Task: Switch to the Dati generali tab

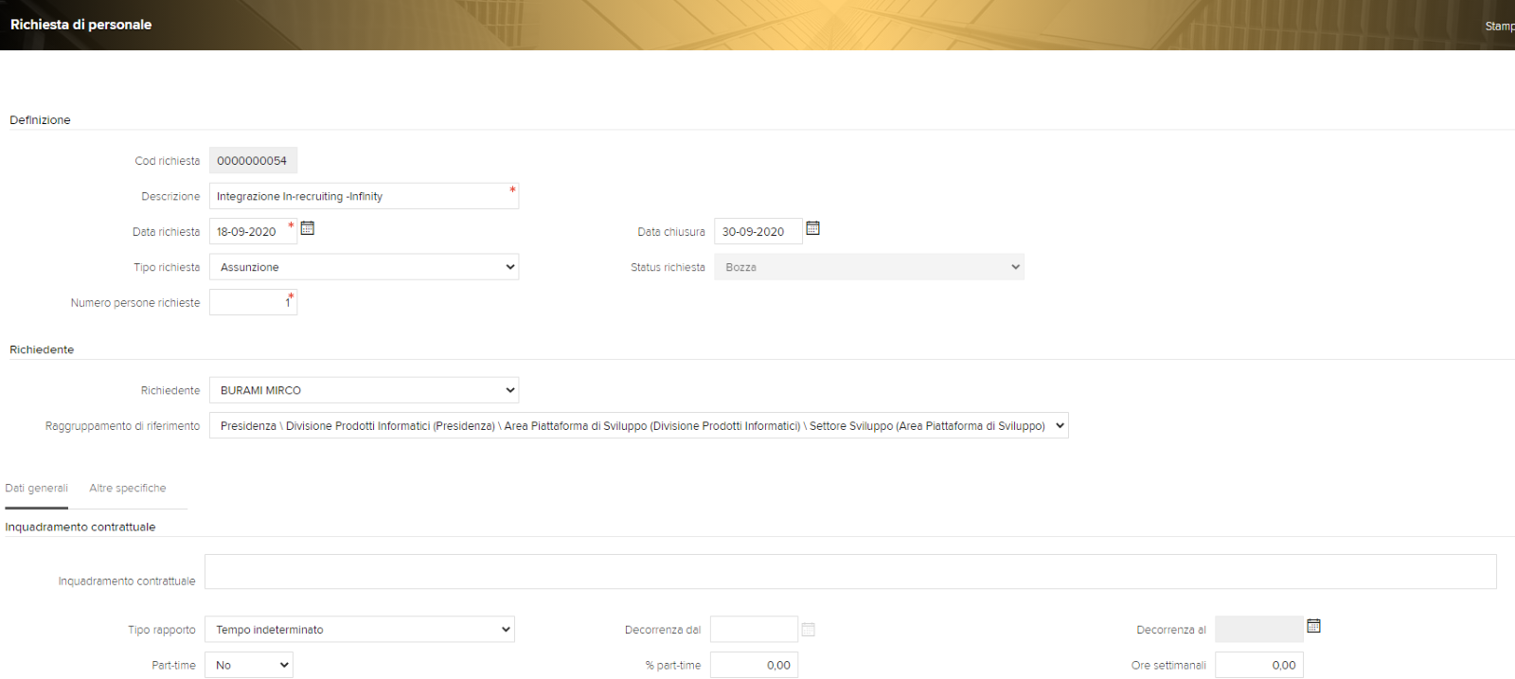Action: [36, 489]
